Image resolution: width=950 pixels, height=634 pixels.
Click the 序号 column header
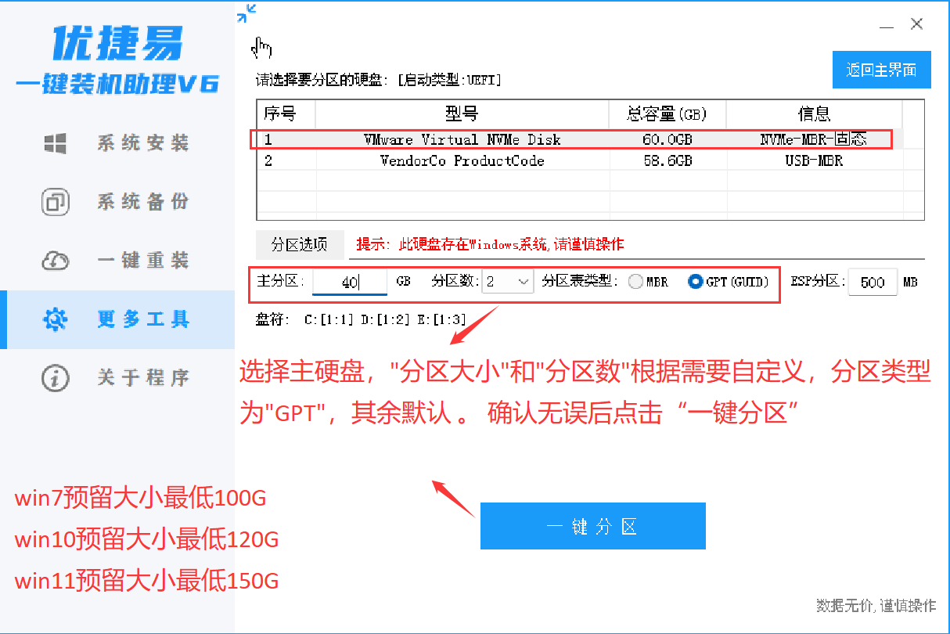click(286, 114)
